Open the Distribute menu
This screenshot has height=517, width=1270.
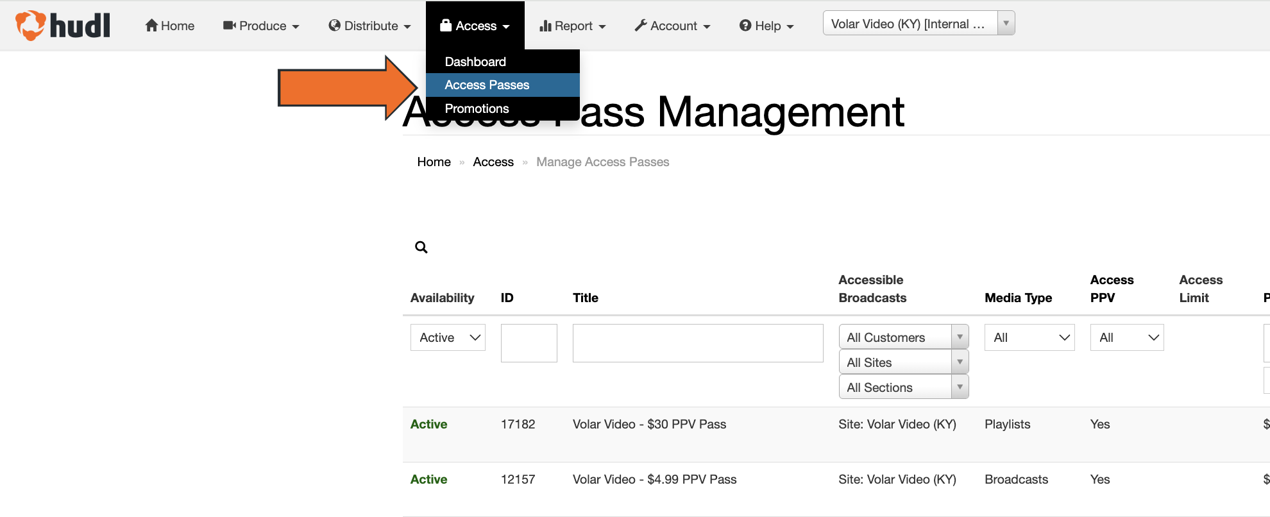pyautogui.click(x=369, y=26)
